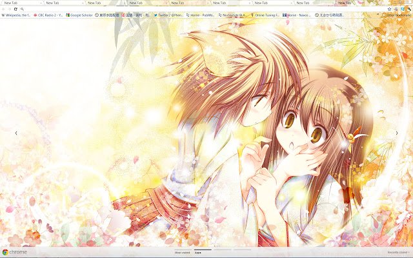Click the extension icon right of the star
The height and width of the screenshot is (258, 413).
(x=396, y=9)
